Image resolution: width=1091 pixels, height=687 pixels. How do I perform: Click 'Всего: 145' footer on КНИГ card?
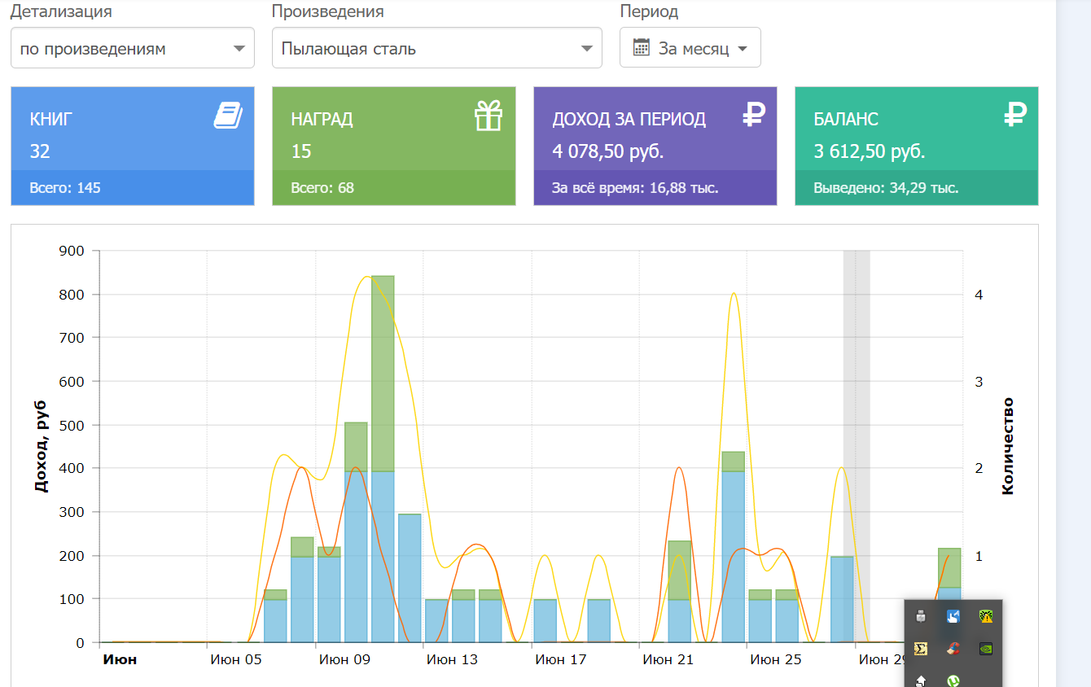65,188
